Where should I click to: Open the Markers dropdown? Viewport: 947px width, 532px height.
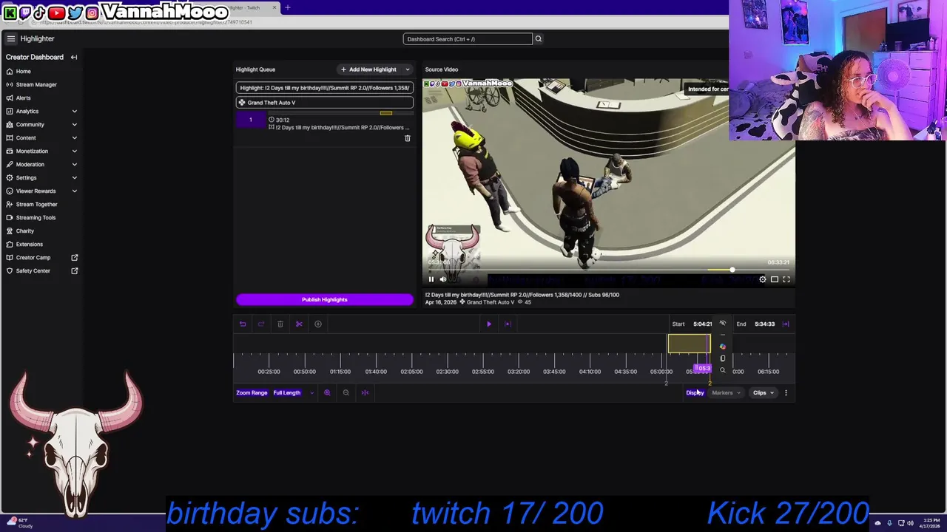click(726, 393)
